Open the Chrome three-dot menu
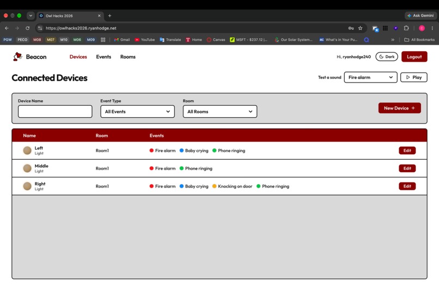The height and width of the screenshot is (285, 439). point(432,28)
